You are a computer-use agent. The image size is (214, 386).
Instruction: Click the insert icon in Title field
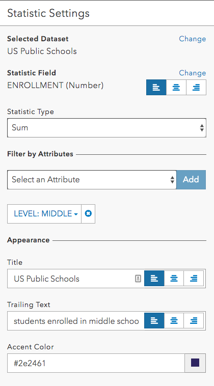pyautogui.click(x=138, y=279)
